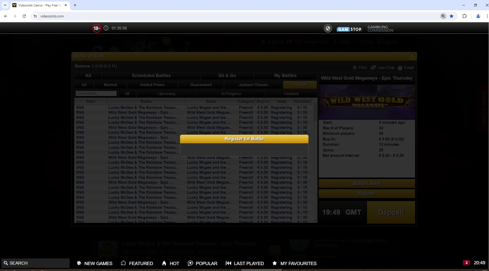Click the Register button in side panel
Screen dimensions: 489x271
coord(366,193)
